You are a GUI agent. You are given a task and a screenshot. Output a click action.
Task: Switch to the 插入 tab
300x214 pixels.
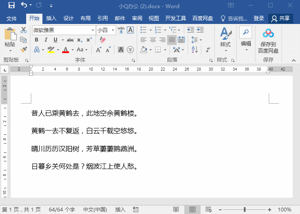coord(51,18)
